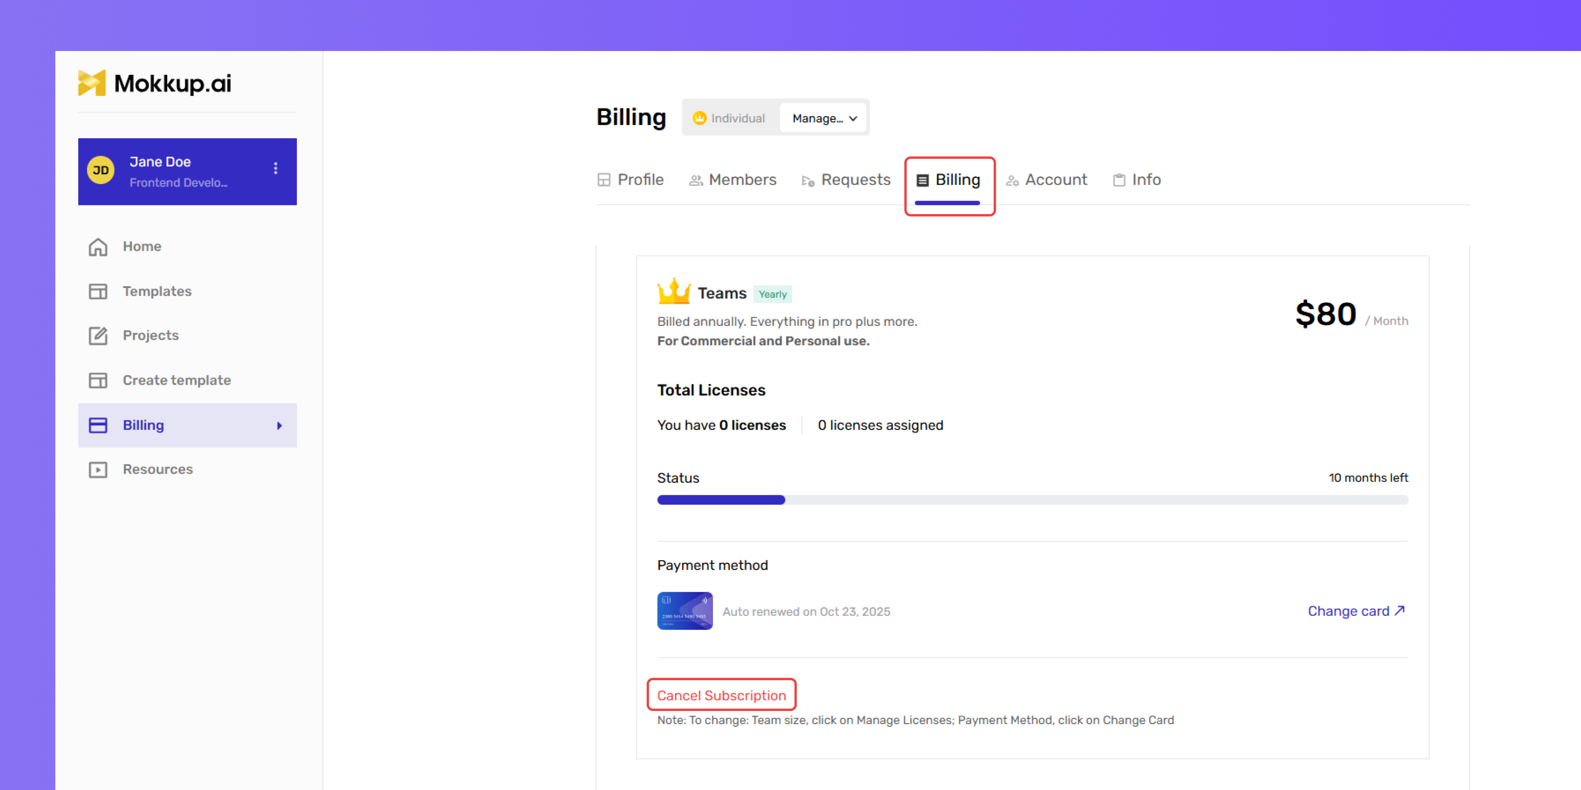The width and height of the screenshot is (1581, 790).
Task: Open Templates from the sidebar
Action: (x=187, y=292)
